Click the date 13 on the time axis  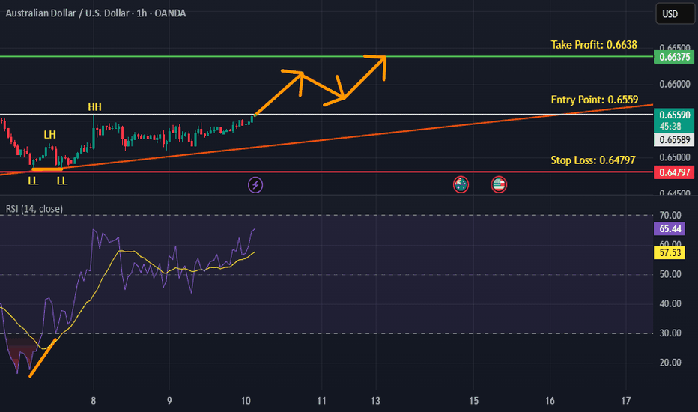tap(375, 401)
